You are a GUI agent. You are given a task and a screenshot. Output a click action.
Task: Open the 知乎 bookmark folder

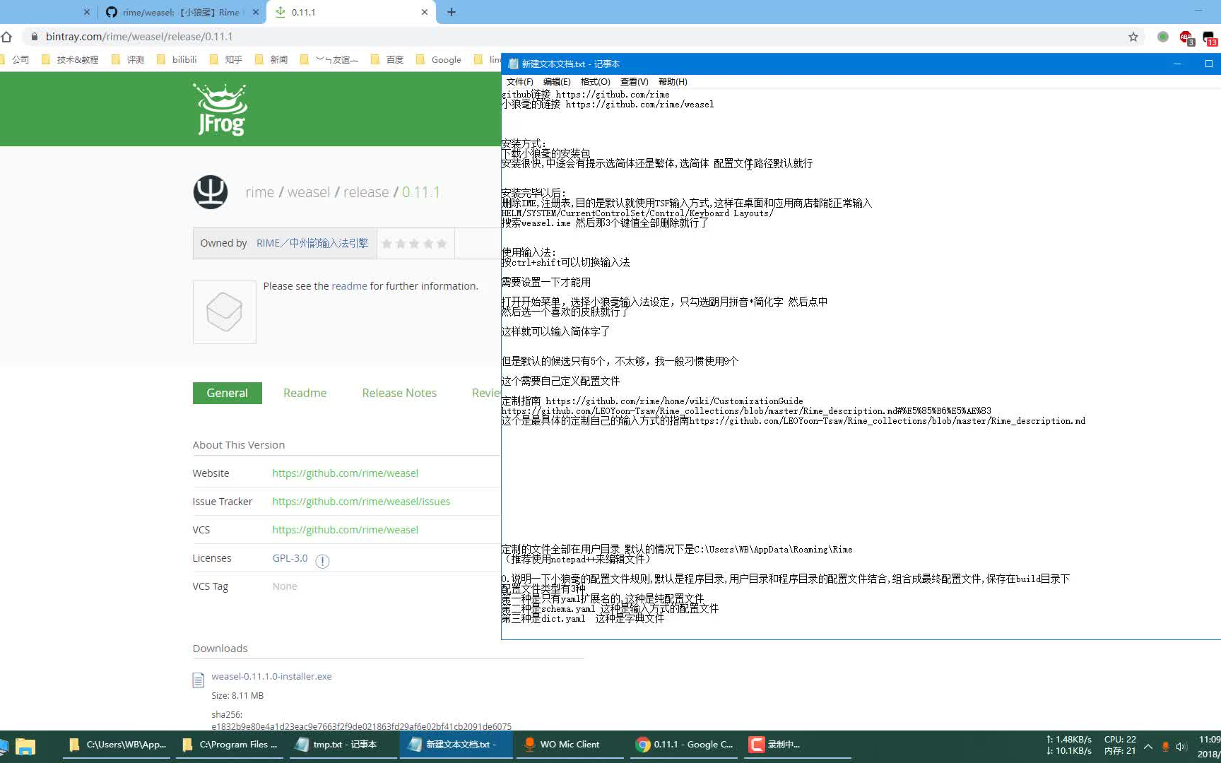[x=226, y=59]
